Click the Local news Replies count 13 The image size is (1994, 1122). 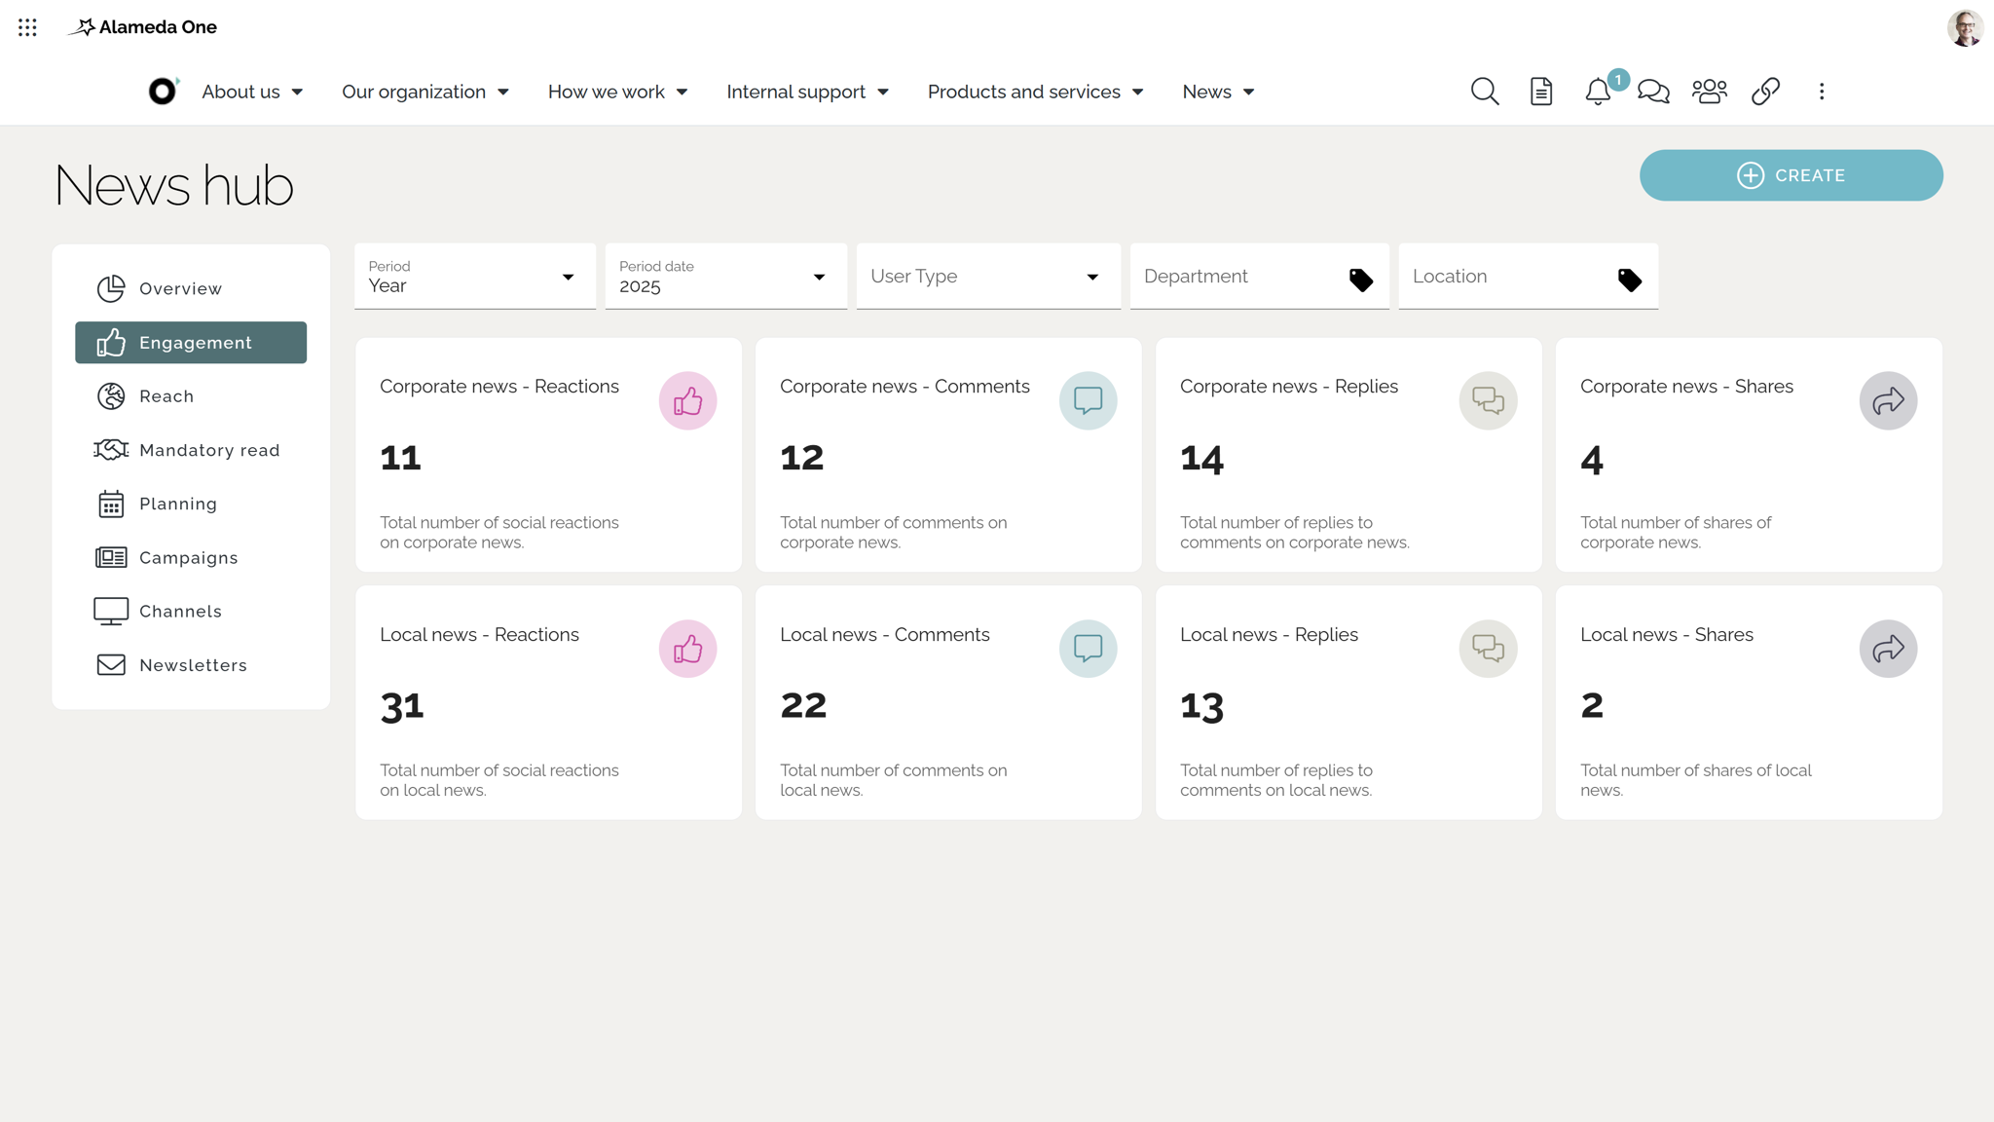(x=1202, y=707)
